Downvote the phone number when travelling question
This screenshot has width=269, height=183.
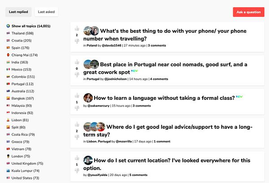77,41
